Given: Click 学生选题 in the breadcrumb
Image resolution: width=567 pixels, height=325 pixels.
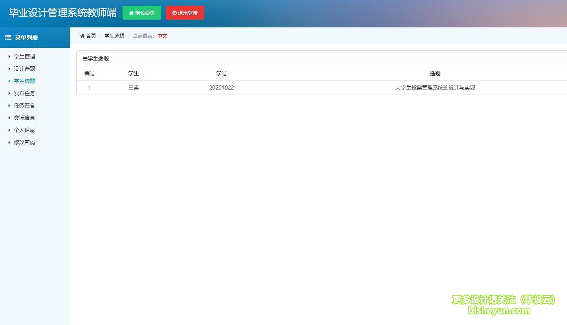Looking at the screenshot, I should coord(114,36).
